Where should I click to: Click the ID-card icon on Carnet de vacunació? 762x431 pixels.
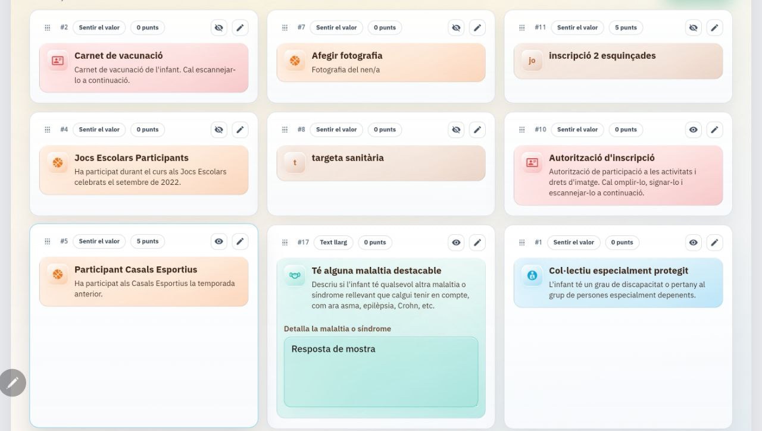point(57,61)
